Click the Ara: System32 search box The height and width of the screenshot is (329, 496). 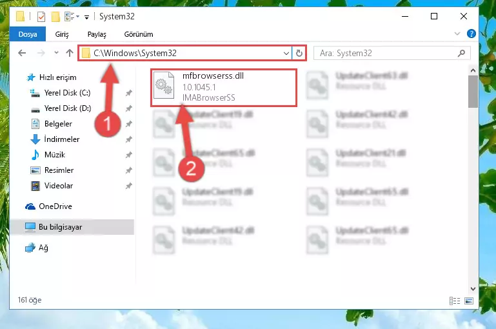[392, 53]
